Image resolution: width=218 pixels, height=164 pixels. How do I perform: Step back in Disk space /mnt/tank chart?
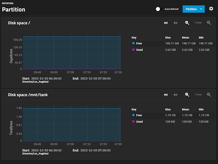166,95
